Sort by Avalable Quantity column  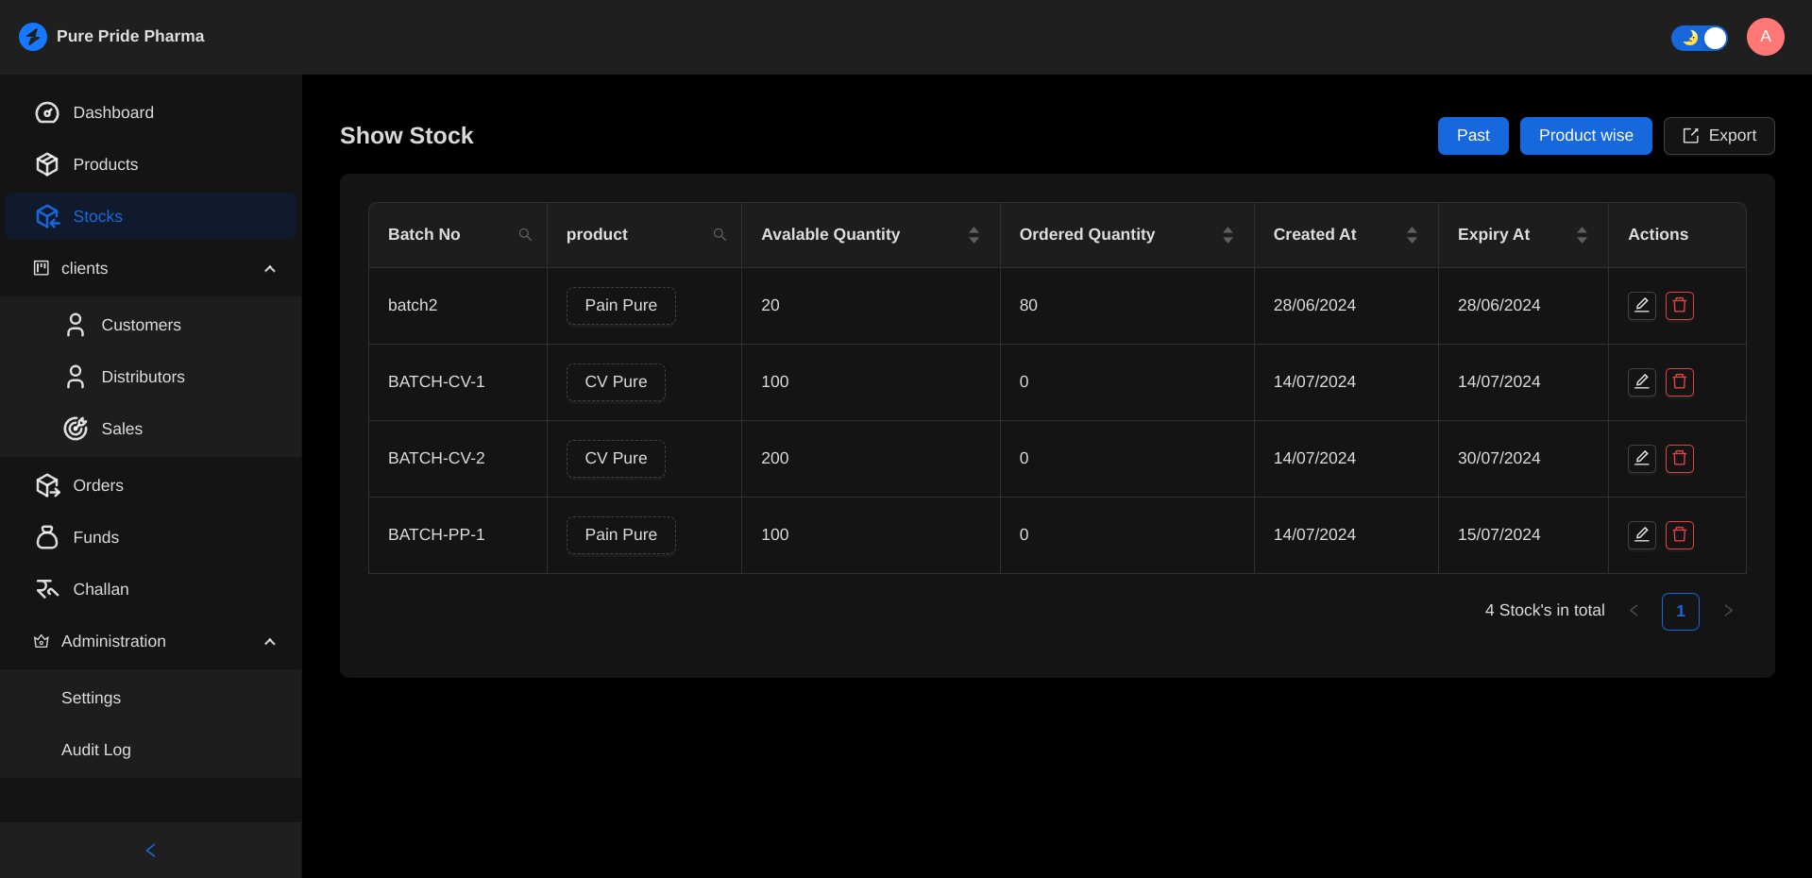(x=974, y=235)
